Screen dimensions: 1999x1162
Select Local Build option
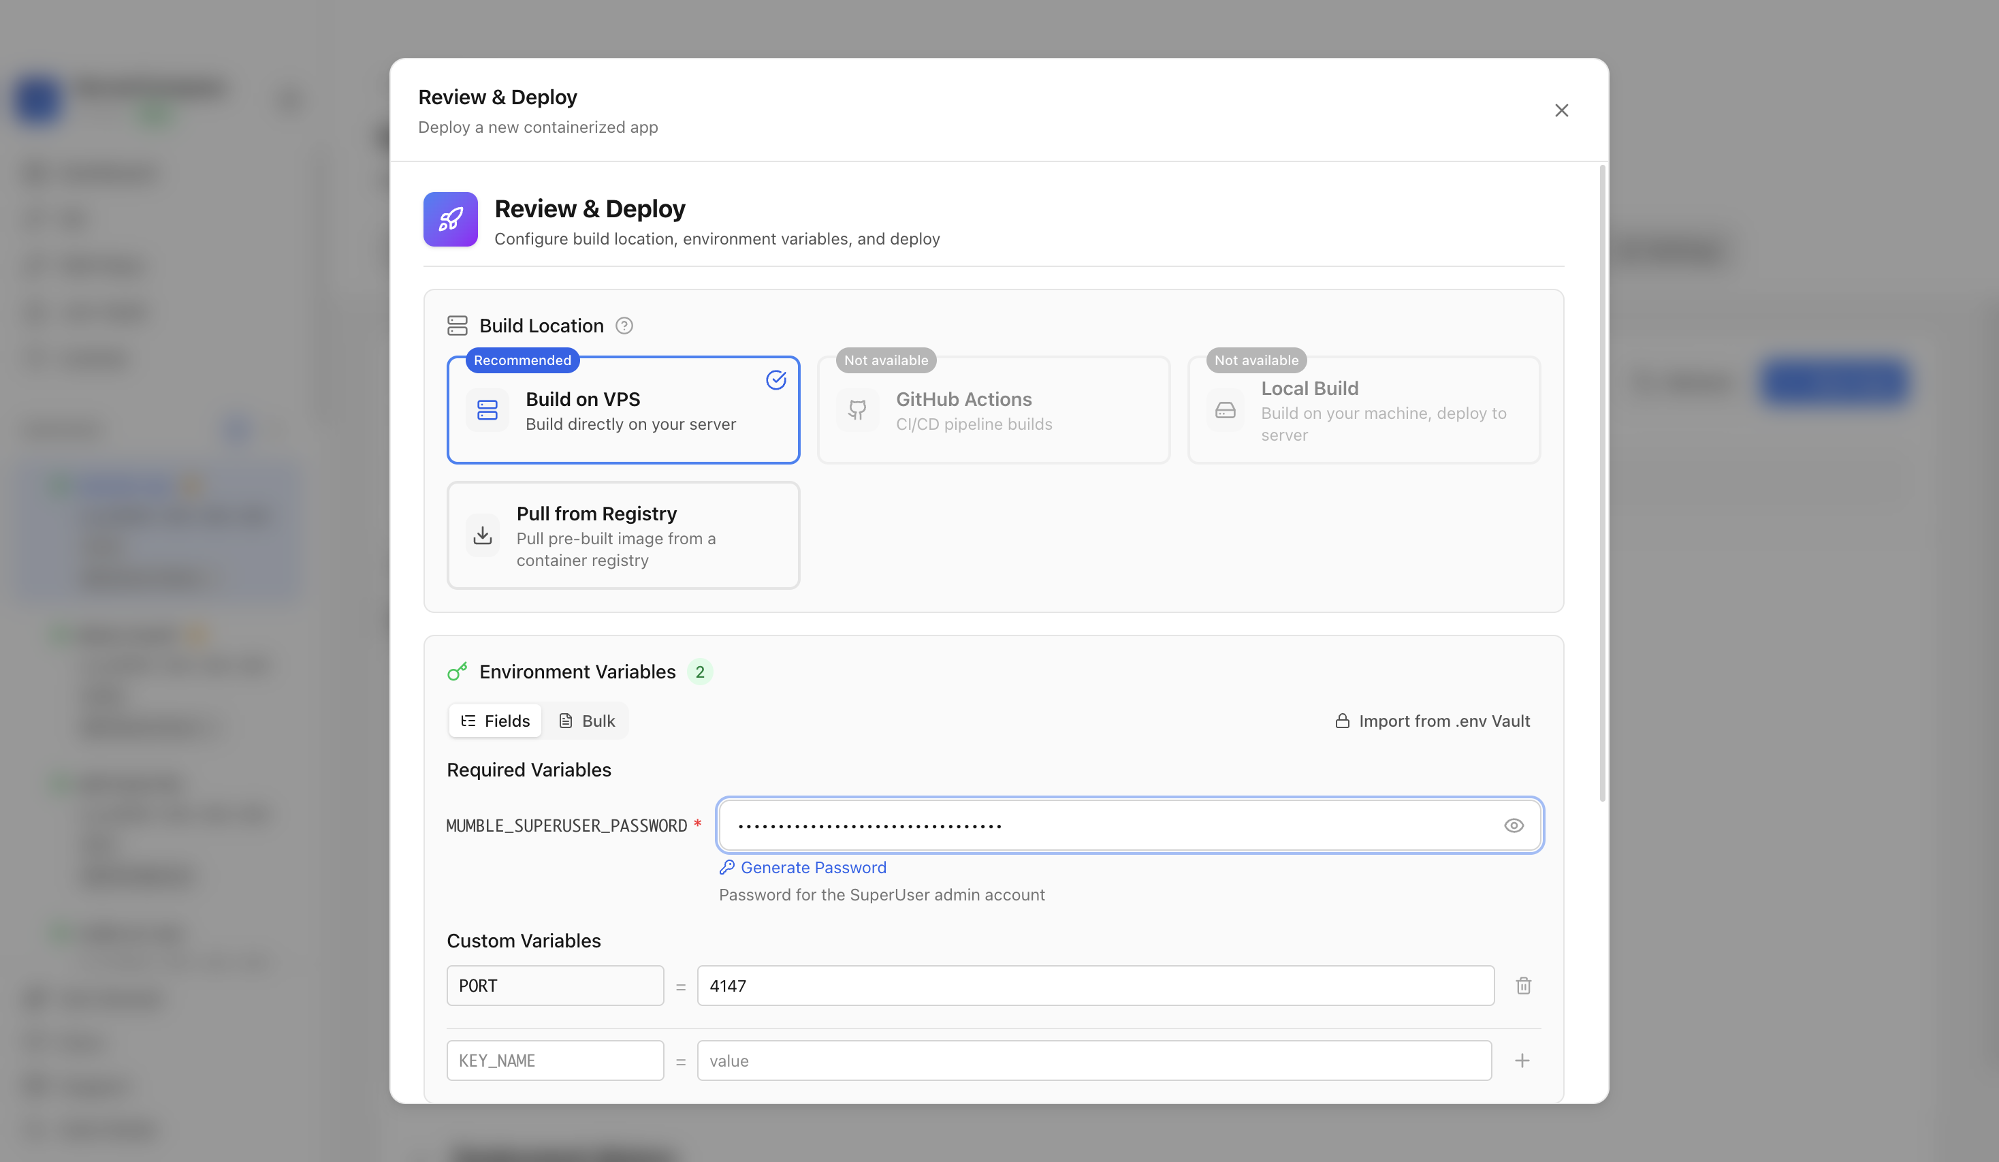click(x=1364, y=409)
